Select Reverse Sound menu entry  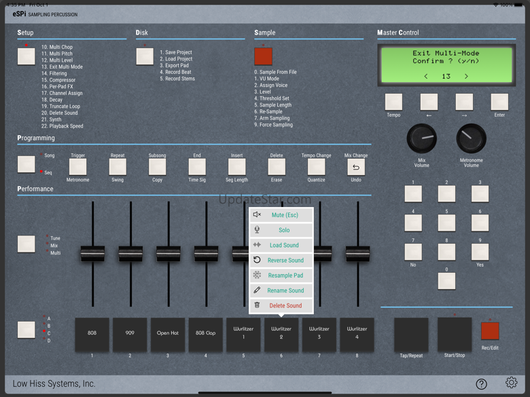[x=281, y=261]
